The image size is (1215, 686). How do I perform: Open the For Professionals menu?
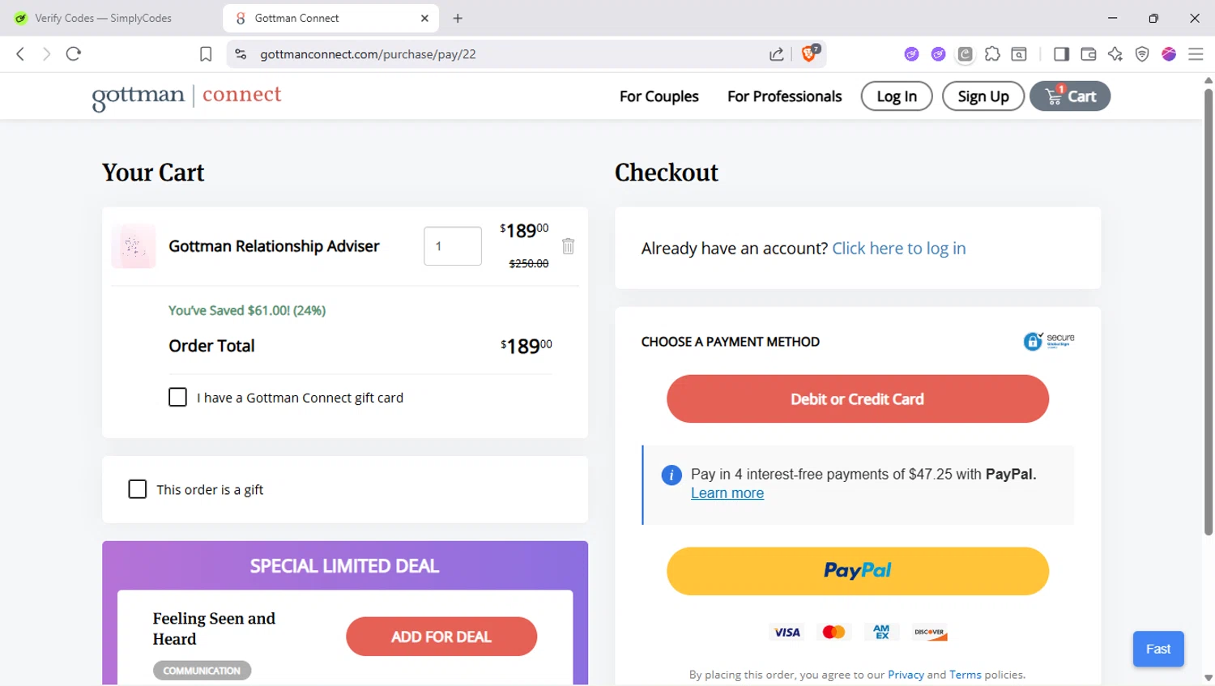click(784, 96)
